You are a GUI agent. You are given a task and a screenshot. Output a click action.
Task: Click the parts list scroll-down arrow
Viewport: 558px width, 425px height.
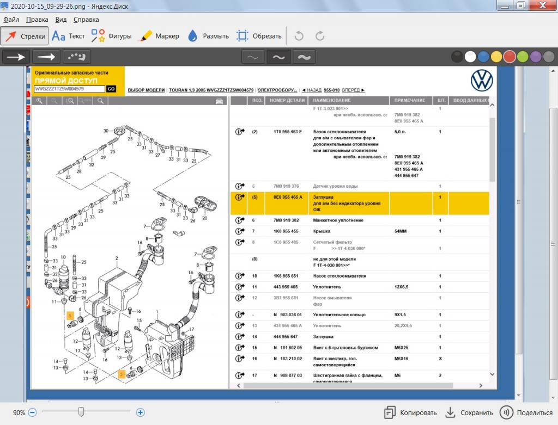tap(492, 374)
